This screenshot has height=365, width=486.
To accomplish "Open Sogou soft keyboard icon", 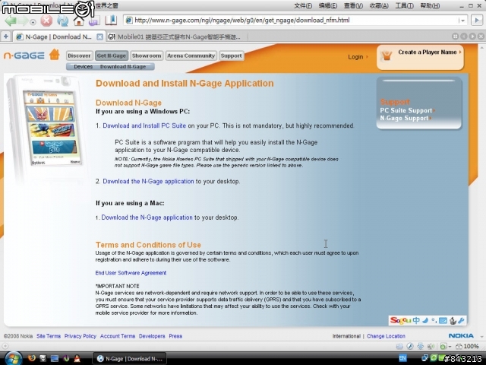I will [x=443, y=321].
